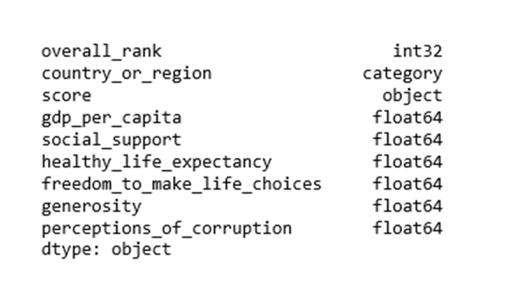Click the score column name
Viewport: 510px width, 287px height.
[66, 96]
